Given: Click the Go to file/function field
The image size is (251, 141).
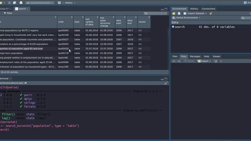Looking at the screenshot, I should (40, 3).
